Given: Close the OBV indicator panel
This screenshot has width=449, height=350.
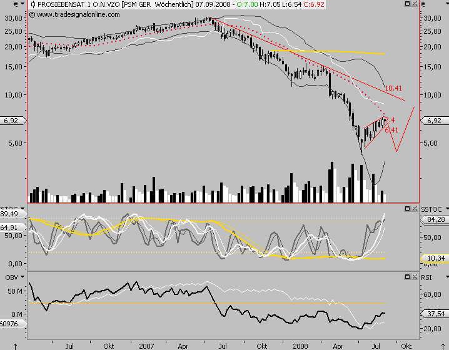Looking at the screenshot, I should (x=415, y=277).
